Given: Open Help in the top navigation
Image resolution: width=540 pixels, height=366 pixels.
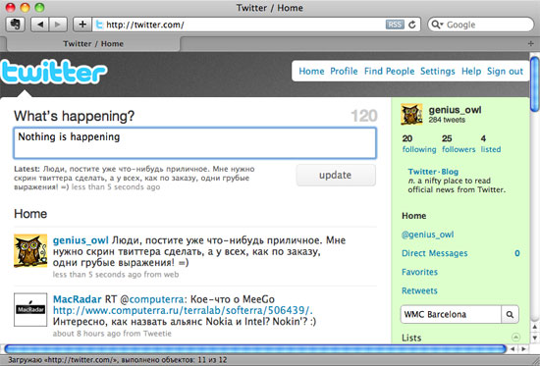Looking at the screenshot, I should pyautogui.click(x=471, y=72).
